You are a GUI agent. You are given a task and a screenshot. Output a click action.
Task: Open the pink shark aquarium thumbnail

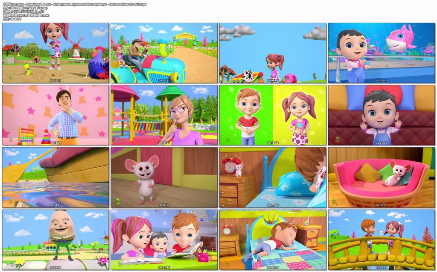coord(382,53)
